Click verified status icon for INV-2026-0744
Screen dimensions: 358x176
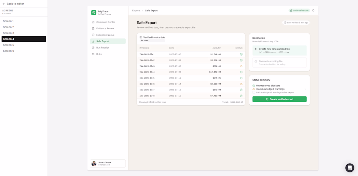pos(241,72)
